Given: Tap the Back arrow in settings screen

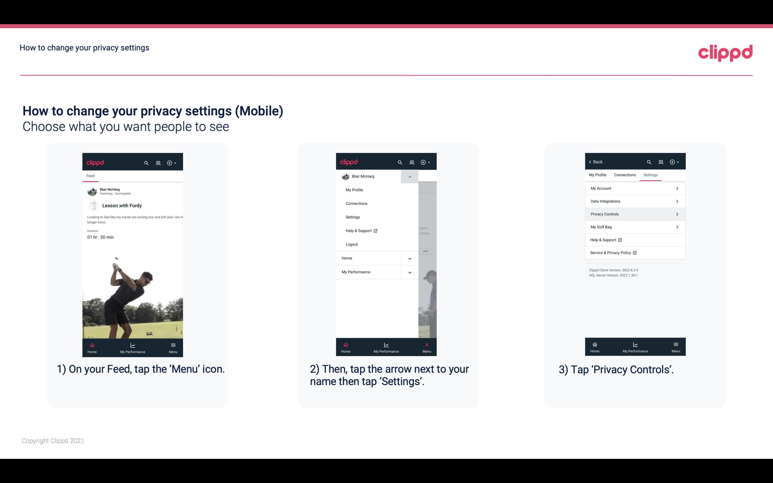Looking at the screenshot, I should (x=595, y=161).
